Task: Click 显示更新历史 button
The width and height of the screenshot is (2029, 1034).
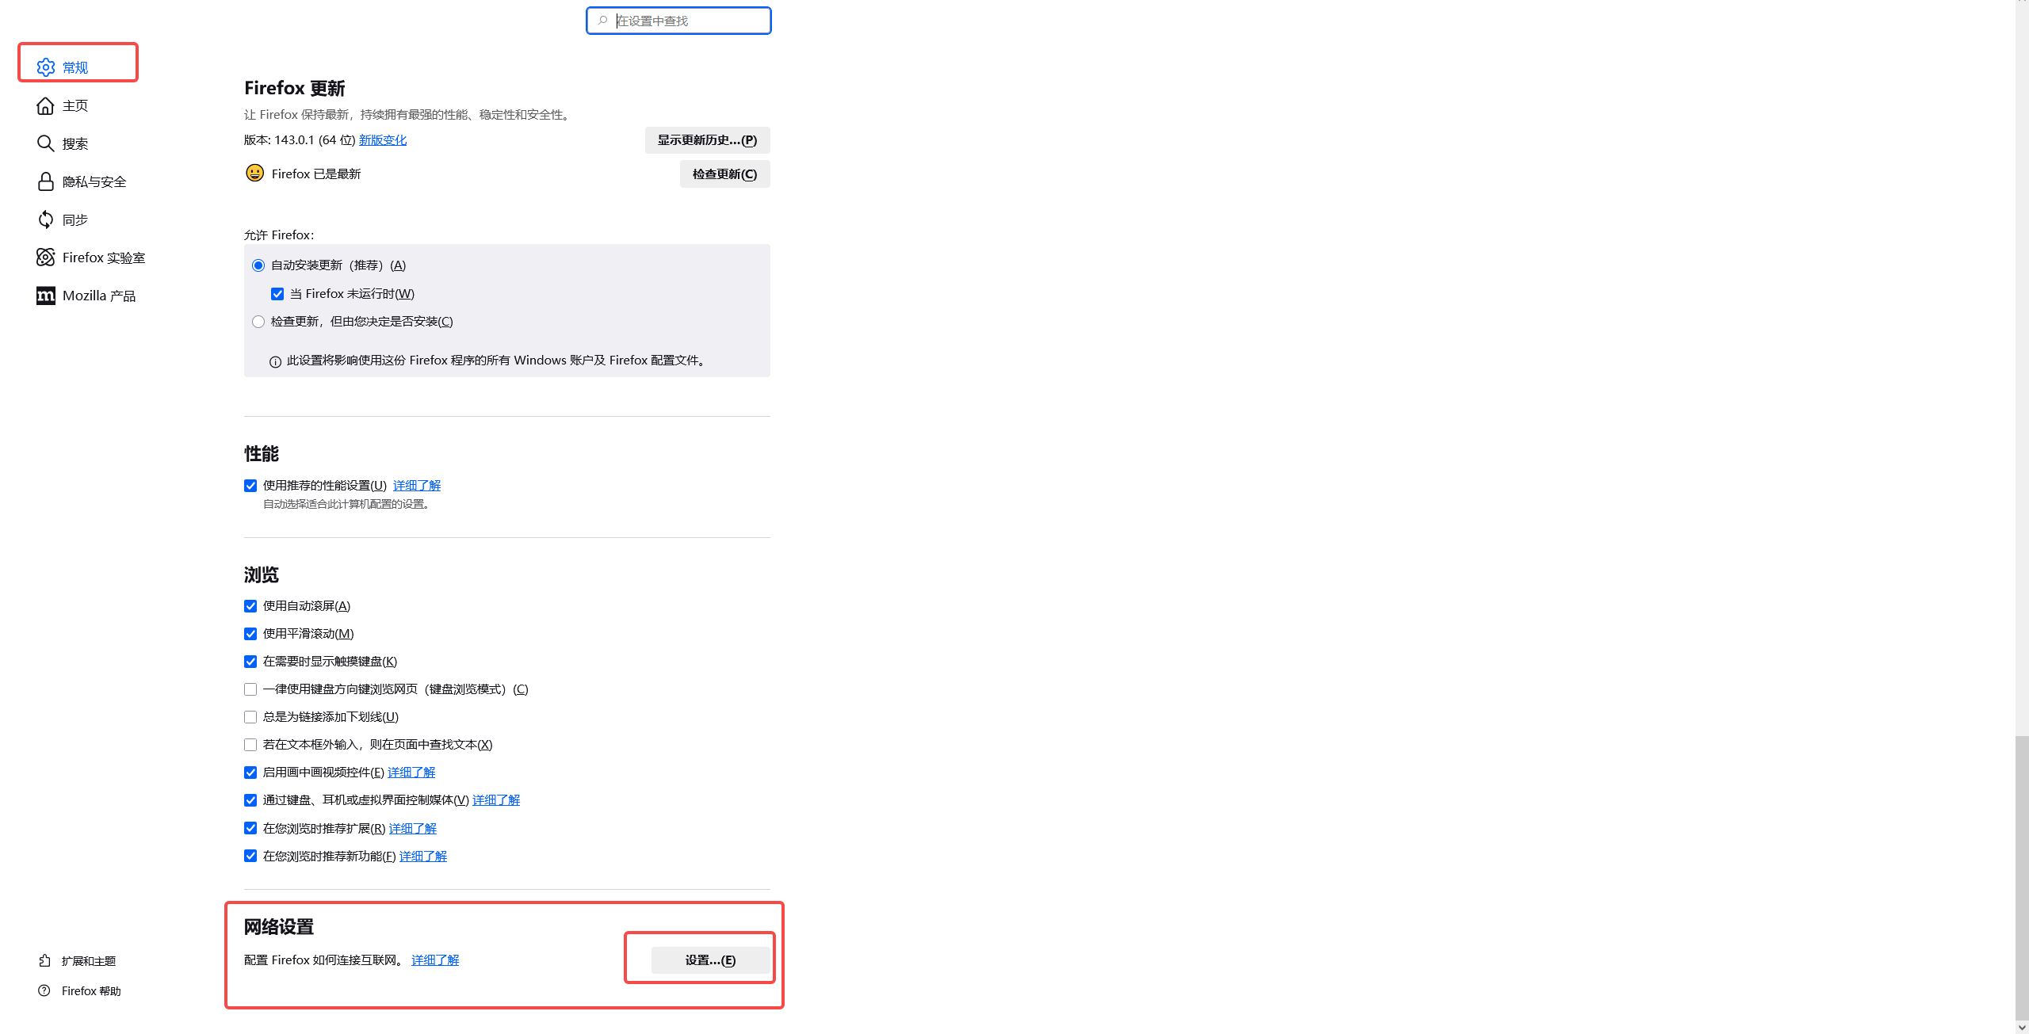Action: [x=707, y=140]
